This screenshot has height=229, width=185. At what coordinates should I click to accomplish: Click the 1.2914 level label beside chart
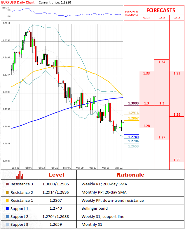(x=133, y=113)
